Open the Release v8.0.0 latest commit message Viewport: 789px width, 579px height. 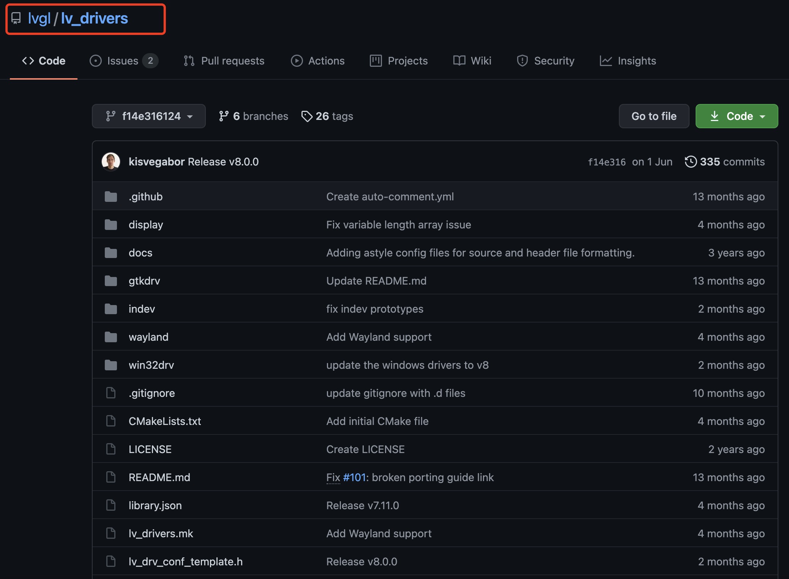pos(223,162)
